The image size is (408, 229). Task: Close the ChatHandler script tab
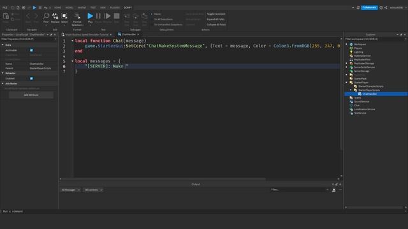[x=138, y=34]
